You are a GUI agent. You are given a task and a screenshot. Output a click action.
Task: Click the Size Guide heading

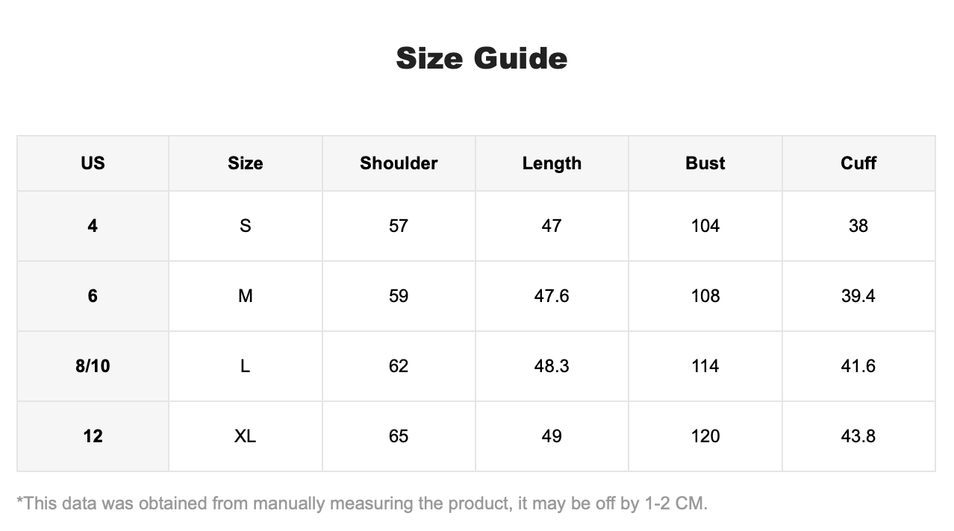point(481,58)
